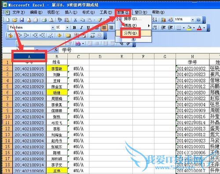Open 筛选 (Filter) submenu in Data menu
The width and height of the screenshot is (220, 174).
point(133,25)
